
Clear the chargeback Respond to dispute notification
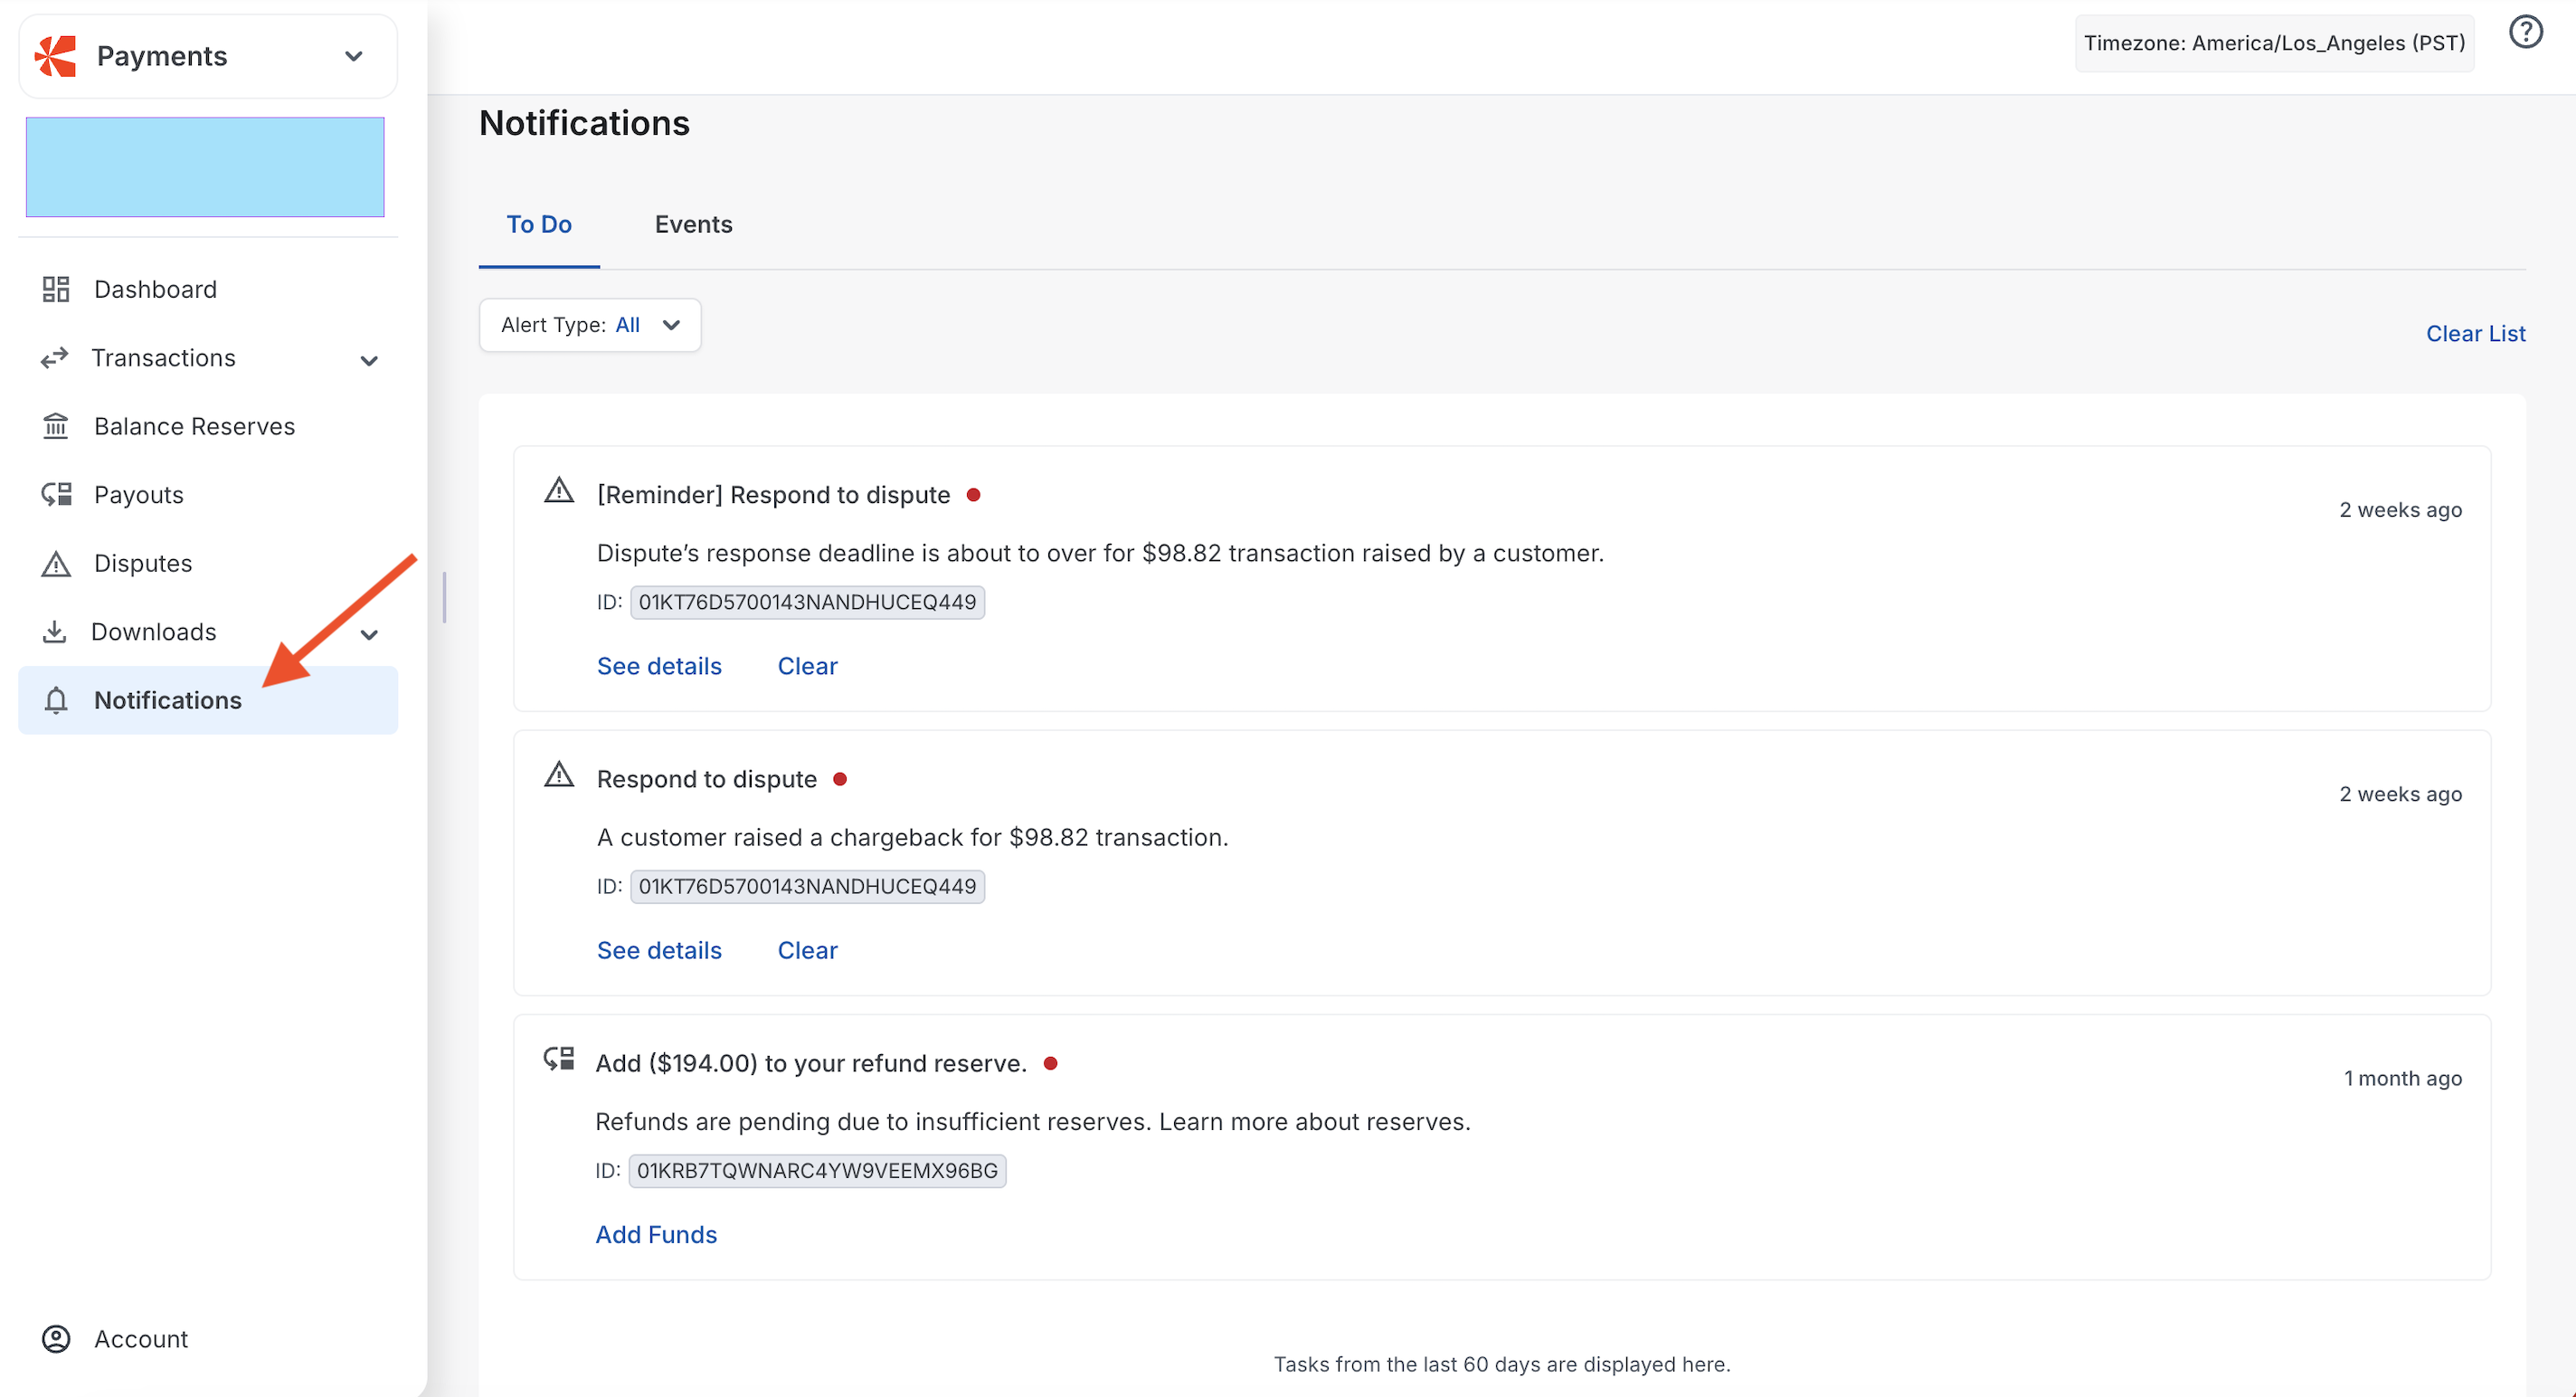pos(807,950)
